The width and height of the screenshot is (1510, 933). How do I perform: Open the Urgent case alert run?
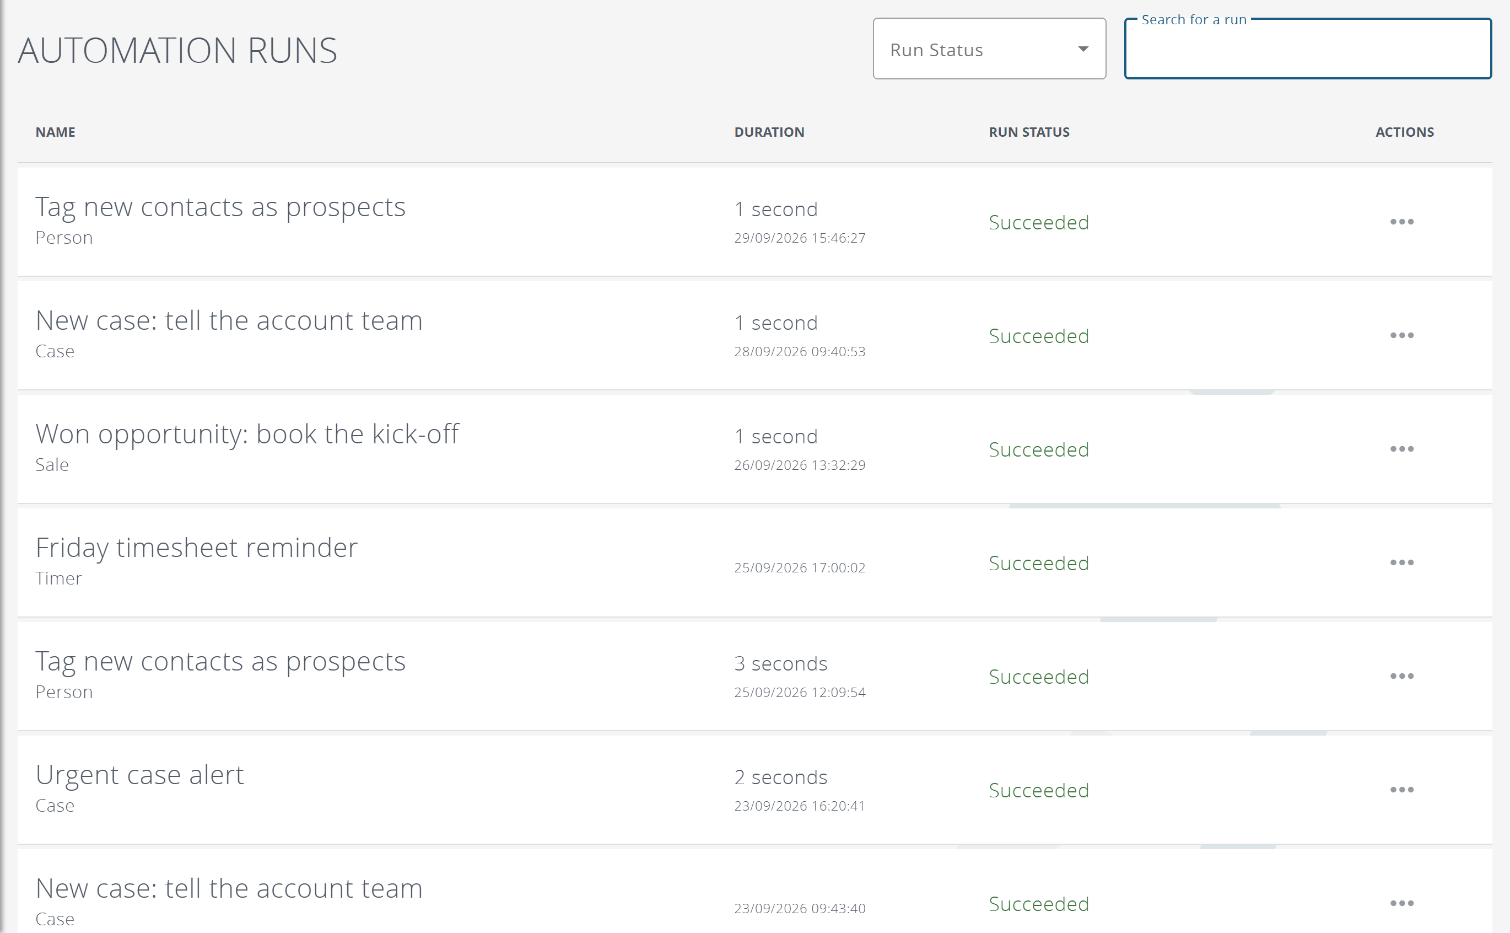coord(139,774)
